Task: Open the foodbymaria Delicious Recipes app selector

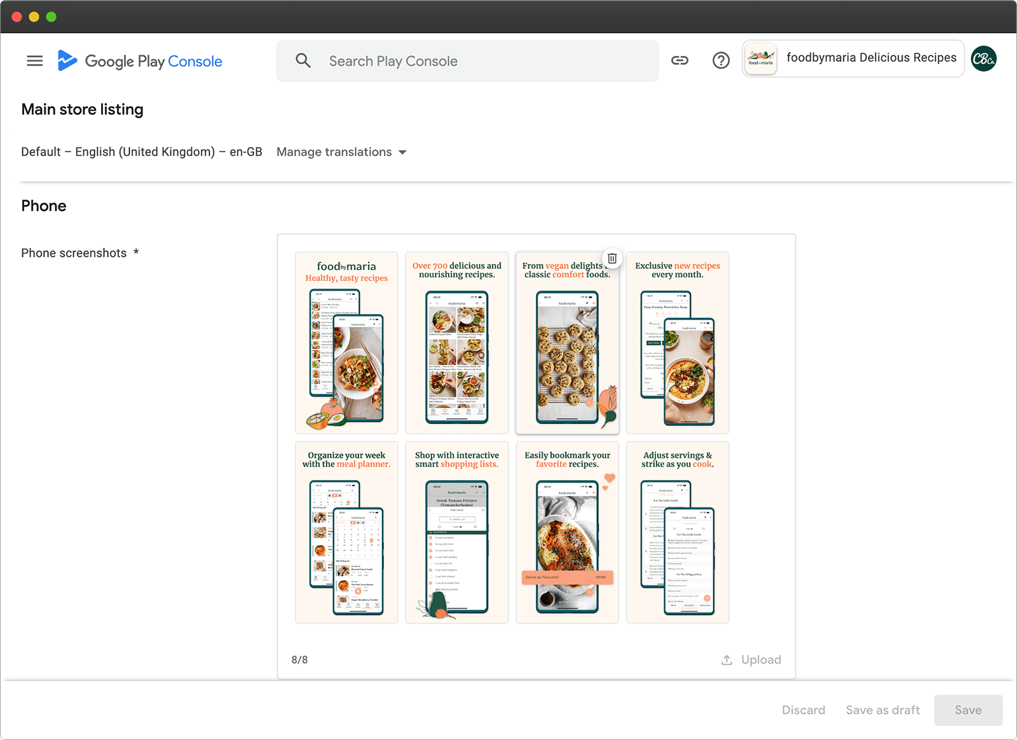Action: [852, 58]
